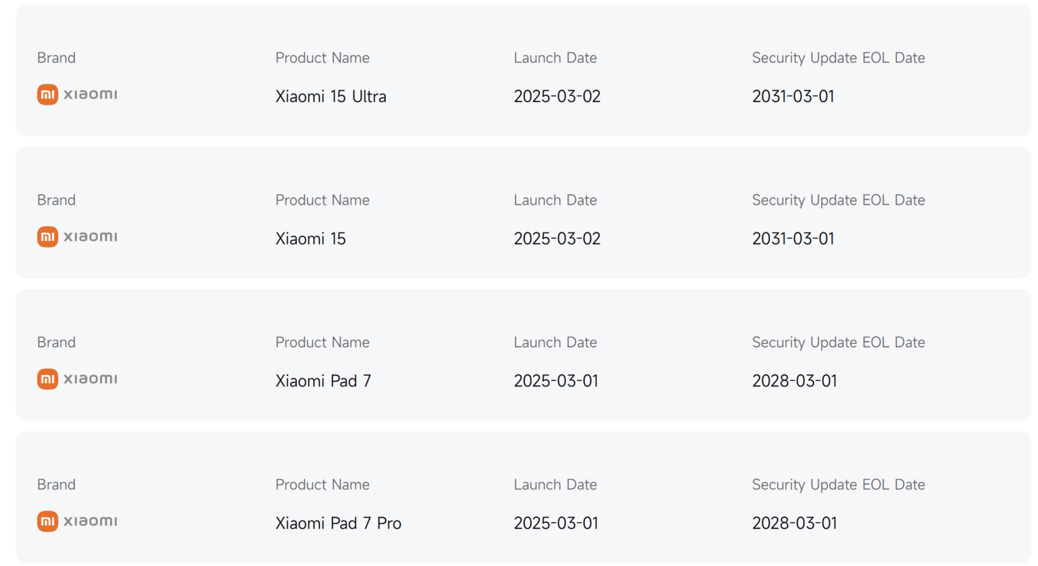The image size is (1038, 566).
Task: Click the Xiaomi logo beside Xiaomi 15
Action: tap(76, 236)
